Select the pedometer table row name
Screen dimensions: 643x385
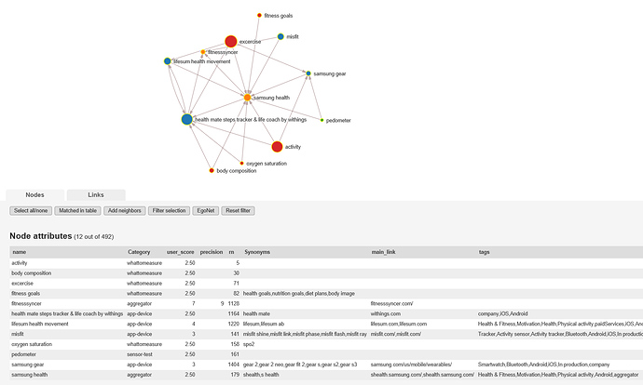point(24,354)
